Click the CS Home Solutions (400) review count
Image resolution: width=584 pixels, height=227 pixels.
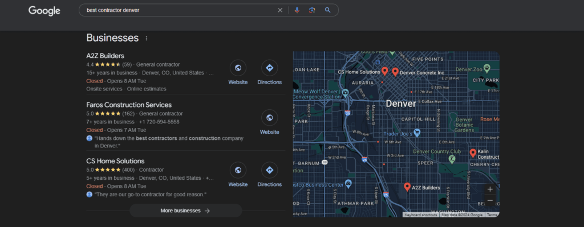coord(128,170)
